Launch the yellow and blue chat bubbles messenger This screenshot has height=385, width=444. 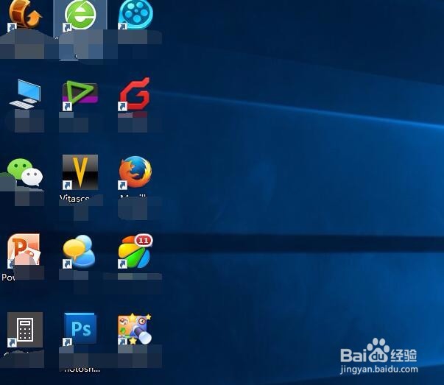(79, 251)
